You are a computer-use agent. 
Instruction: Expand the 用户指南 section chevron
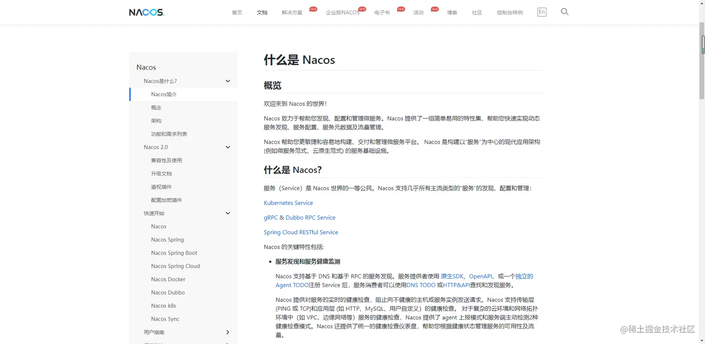(228, 332)
